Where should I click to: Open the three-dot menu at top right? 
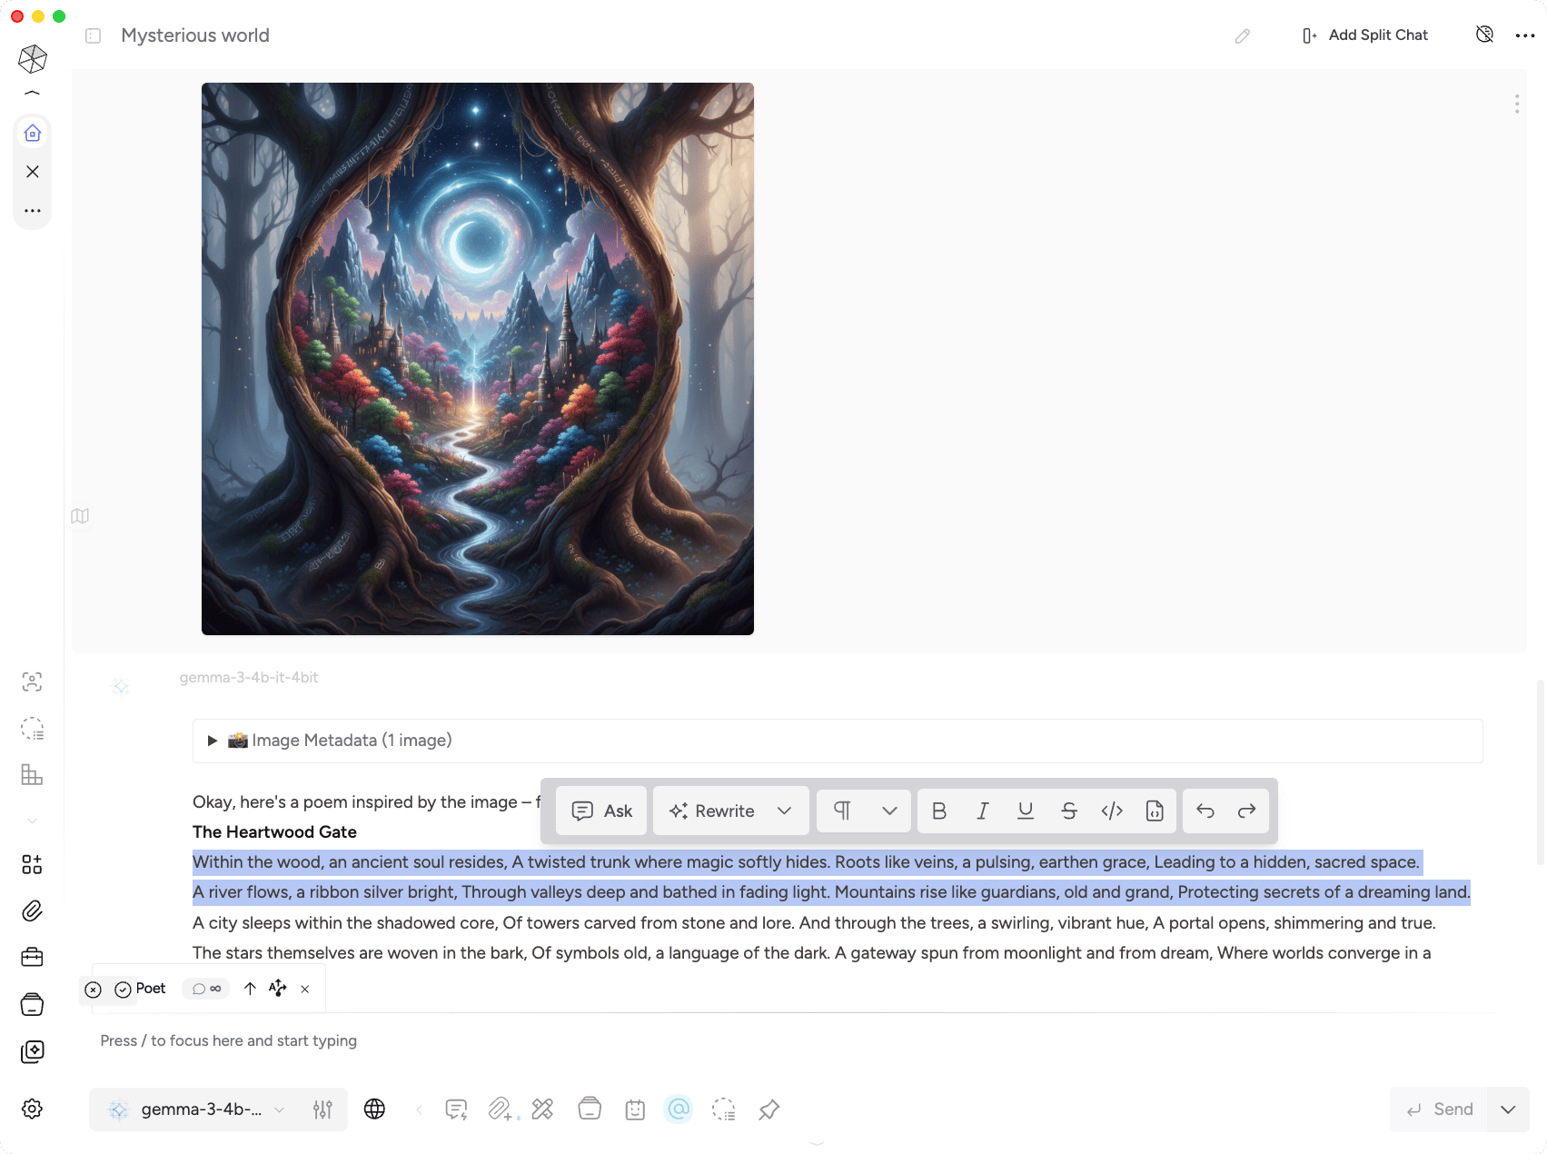(x=1525, y=35)
